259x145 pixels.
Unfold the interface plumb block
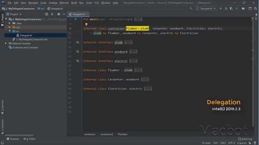[128, 42]
